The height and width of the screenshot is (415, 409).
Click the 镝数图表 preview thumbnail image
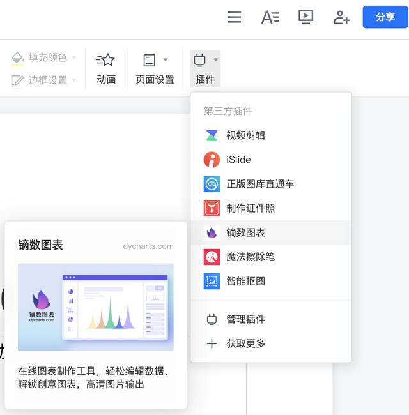point(96,307)
